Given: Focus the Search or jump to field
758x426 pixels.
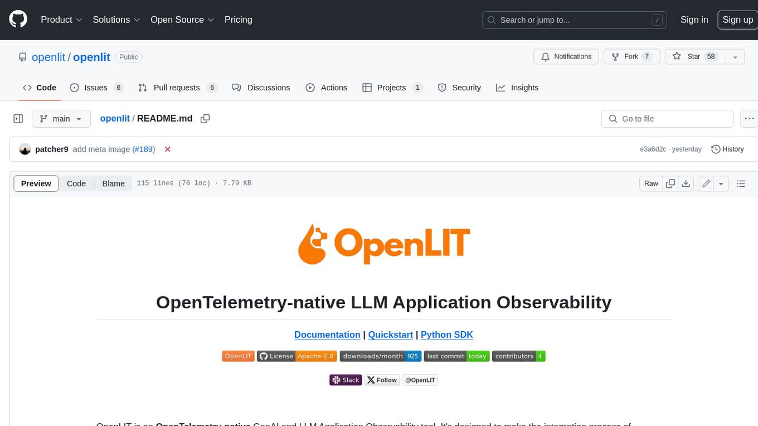Looking at the screenshot, I should (x=575, y=20).
